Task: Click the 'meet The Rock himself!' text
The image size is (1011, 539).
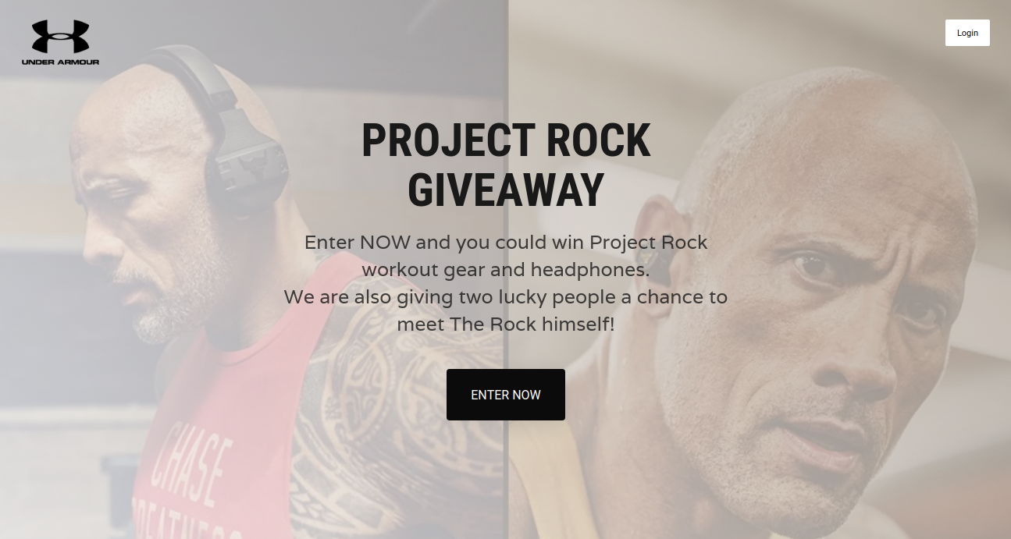Action: pos(506,324)
